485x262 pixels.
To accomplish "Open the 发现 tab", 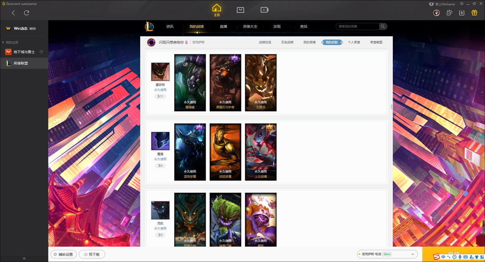I will tap(277, 27).
